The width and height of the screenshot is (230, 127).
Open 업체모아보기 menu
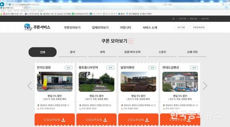coord(100,27)
